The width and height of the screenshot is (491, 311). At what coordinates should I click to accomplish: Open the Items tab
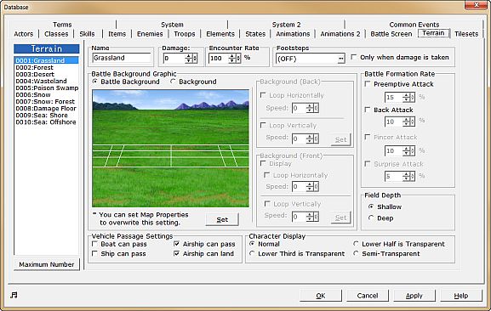[x=117, y=34]
